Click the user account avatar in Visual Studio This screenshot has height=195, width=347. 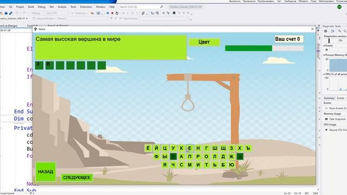pos(339,7)
